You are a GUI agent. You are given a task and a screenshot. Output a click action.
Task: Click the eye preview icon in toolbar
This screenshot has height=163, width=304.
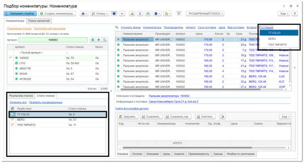[122, 13]
